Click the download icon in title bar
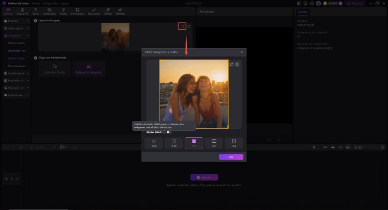The image size is (388, 210). tap(312, 3)
